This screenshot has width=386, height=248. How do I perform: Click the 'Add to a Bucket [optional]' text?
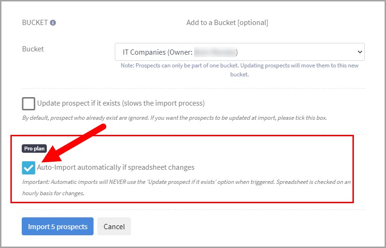click(x=227, y=23)
